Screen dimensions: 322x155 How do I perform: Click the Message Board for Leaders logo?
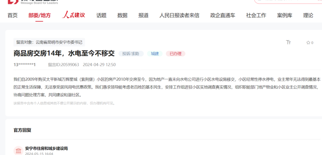coord(33,2)
